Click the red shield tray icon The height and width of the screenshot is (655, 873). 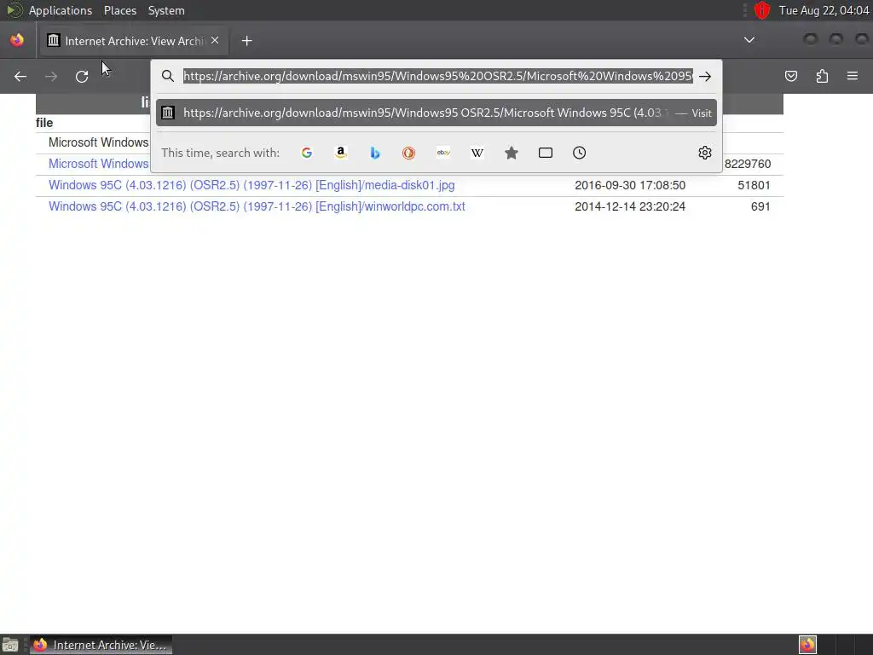(761, 10)
